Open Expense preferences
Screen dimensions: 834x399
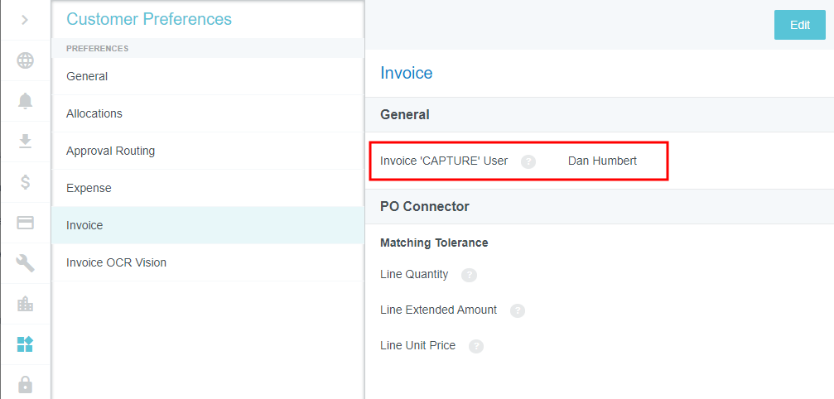tap(89, 188)
